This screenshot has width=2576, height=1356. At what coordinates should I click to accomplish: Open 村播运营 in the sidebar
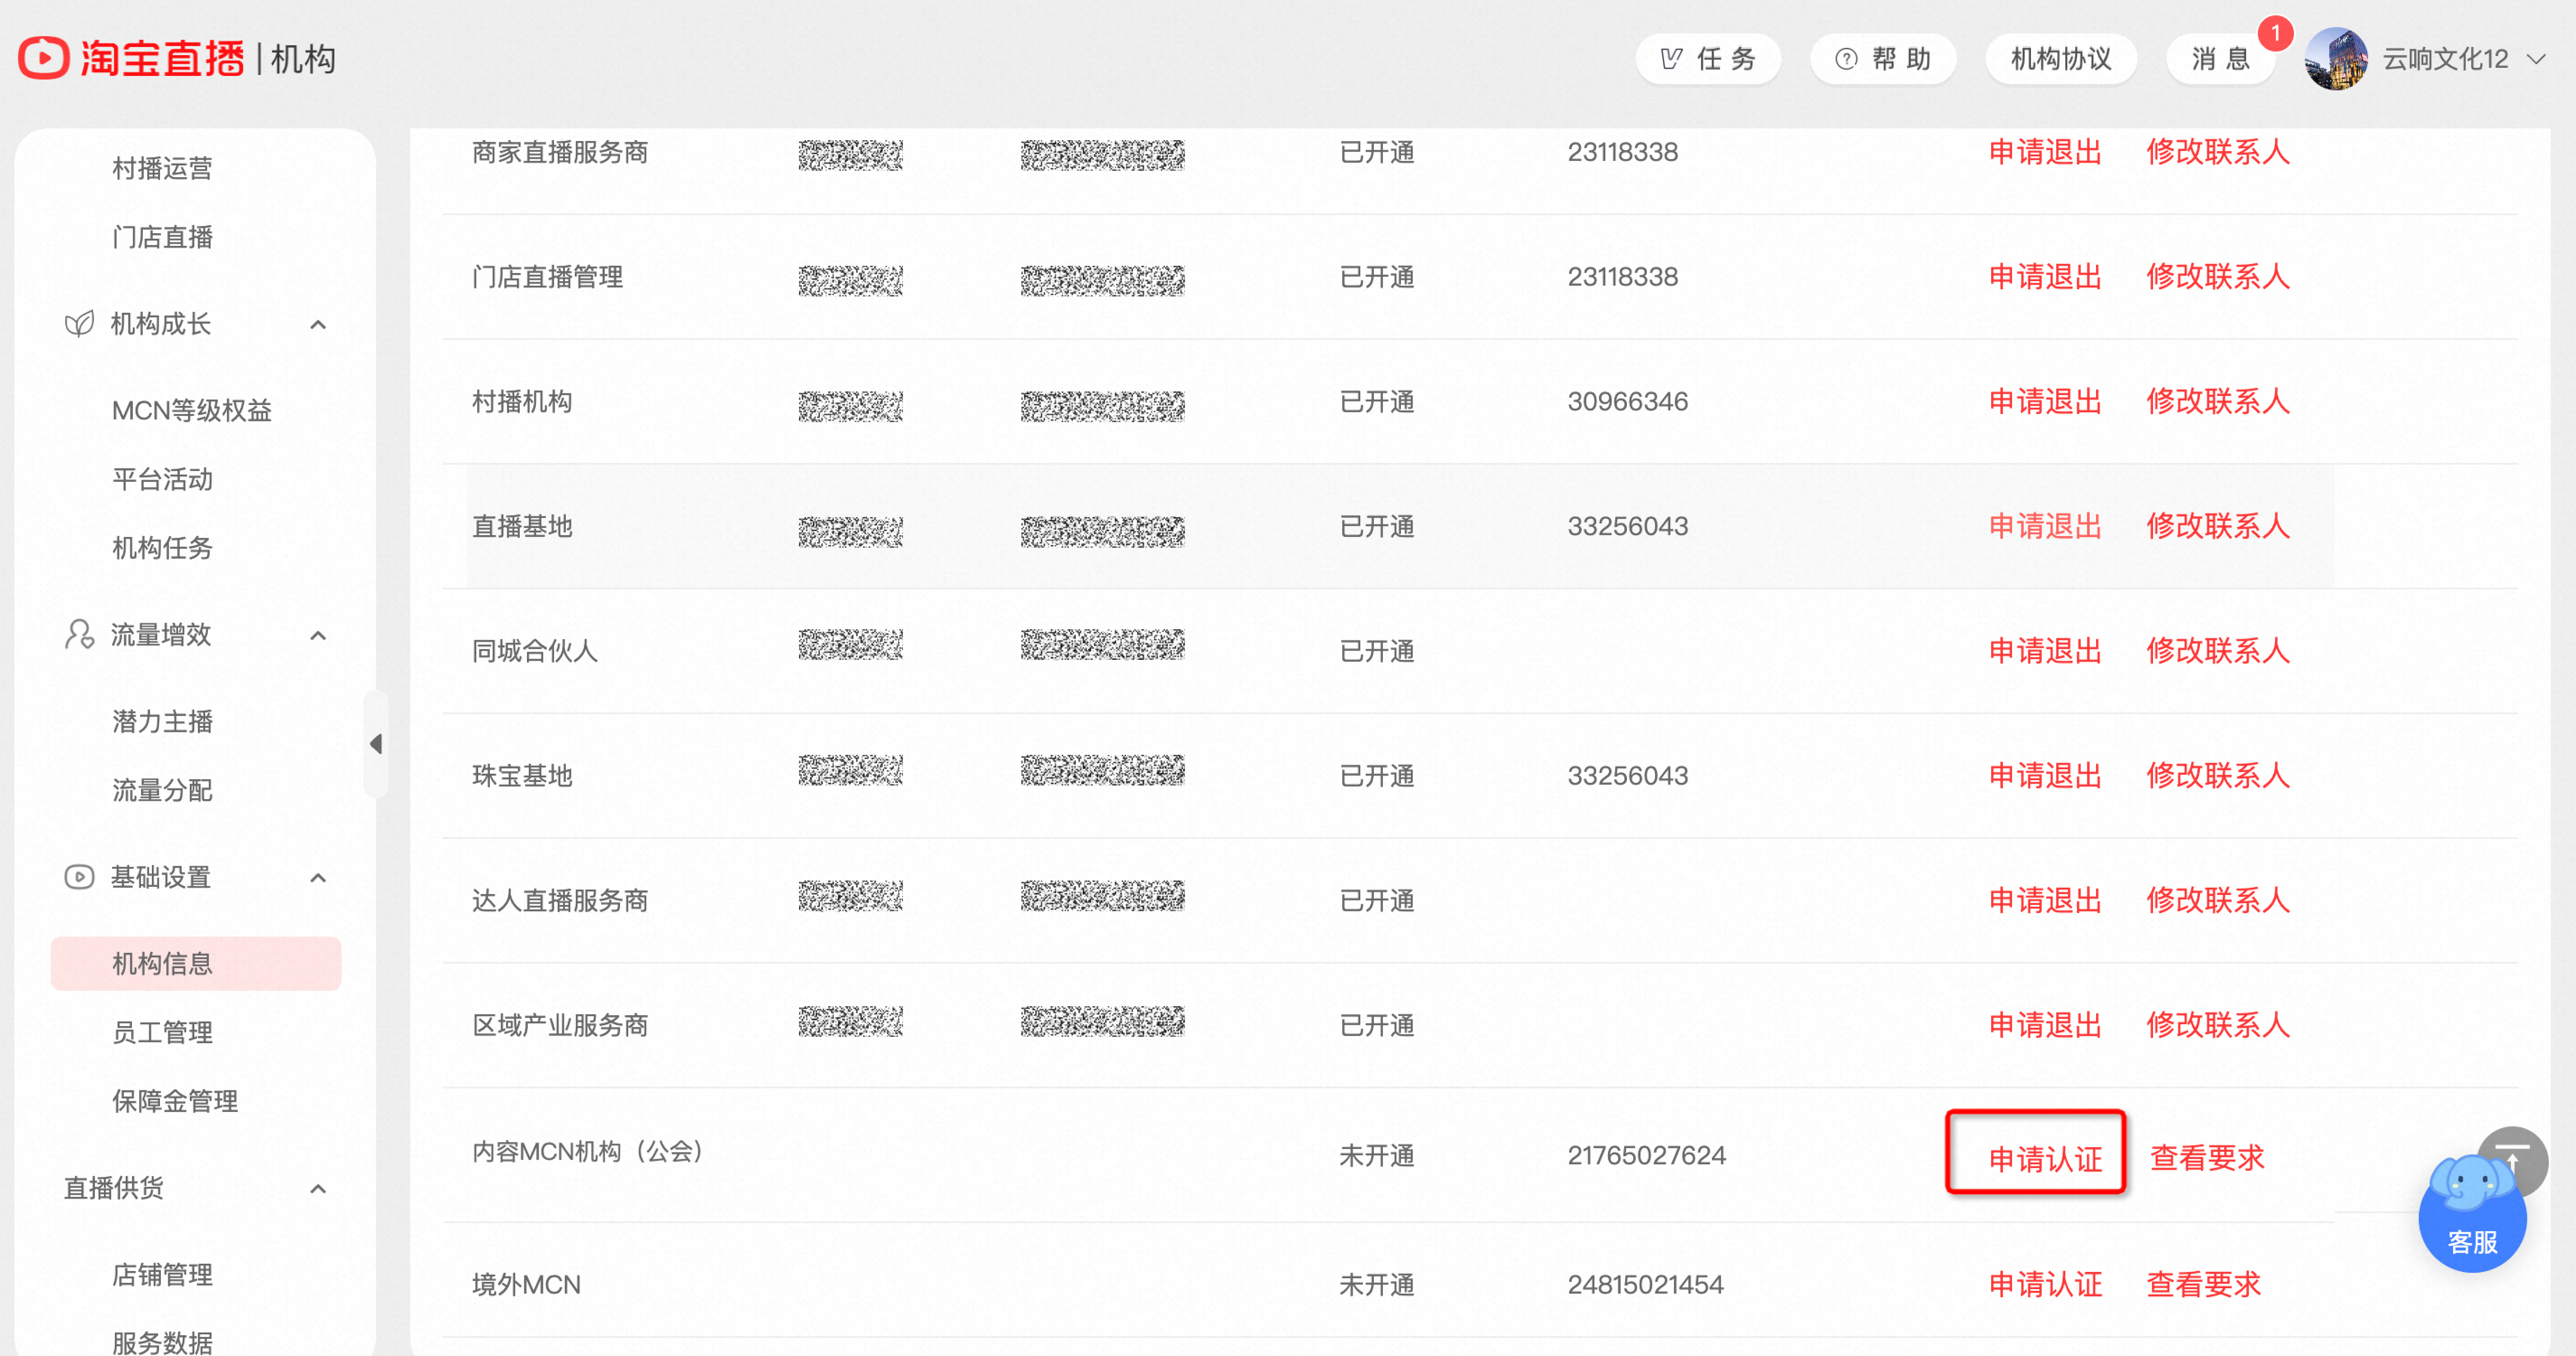coord(162,168)
